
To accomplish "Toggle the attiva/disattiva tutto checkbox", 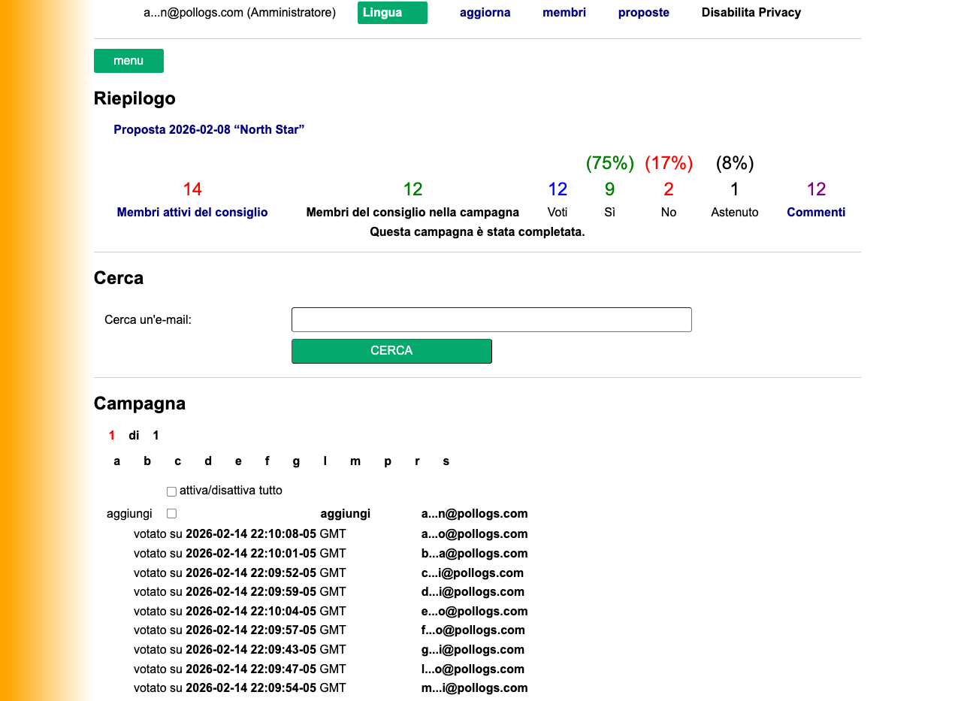I will pyautogui.click(x=171, y=491).
